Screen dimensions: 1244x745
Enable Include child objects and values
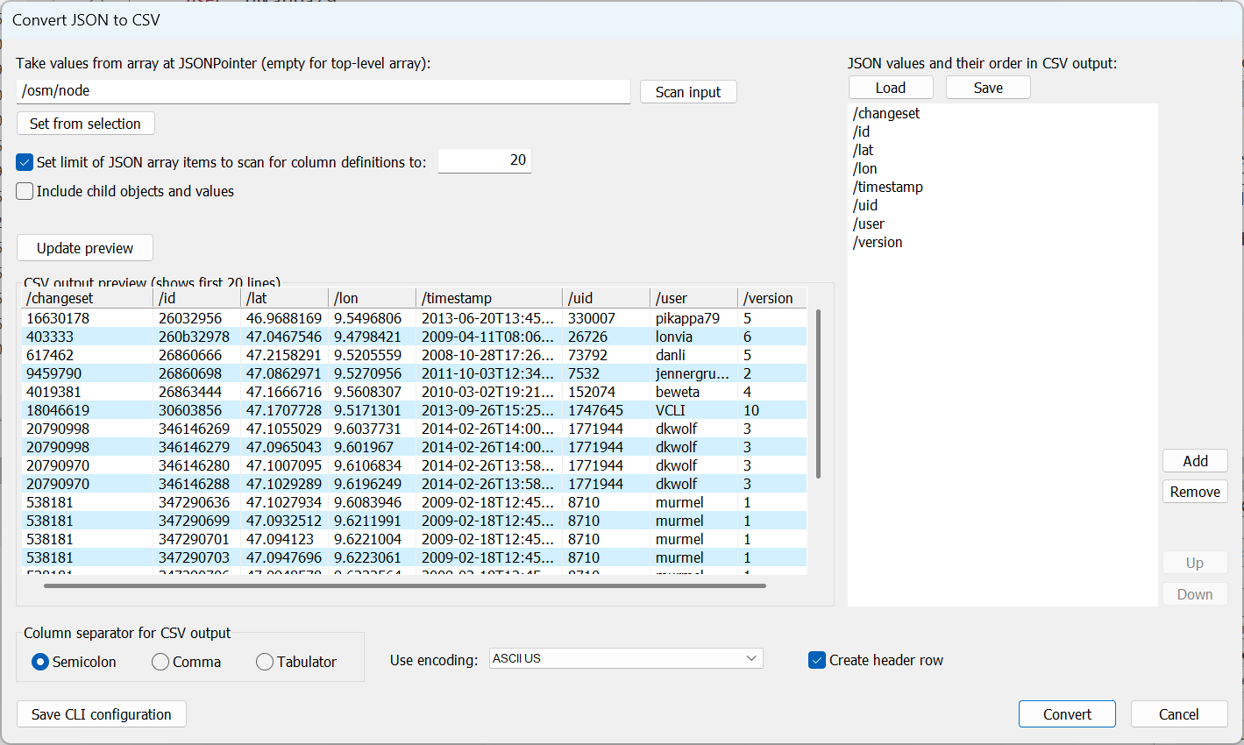(x=25, y=191)
